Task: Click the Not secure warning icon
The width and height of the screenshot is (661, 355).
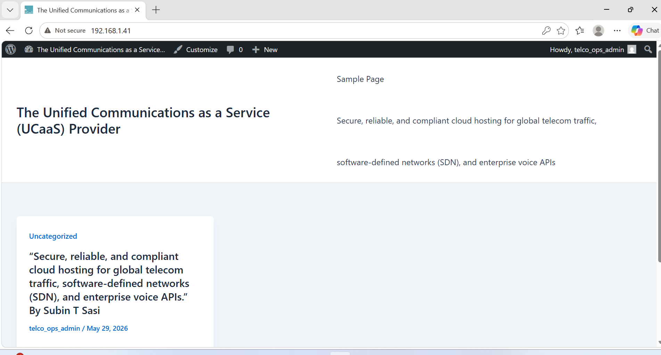Action: (48, 31)
